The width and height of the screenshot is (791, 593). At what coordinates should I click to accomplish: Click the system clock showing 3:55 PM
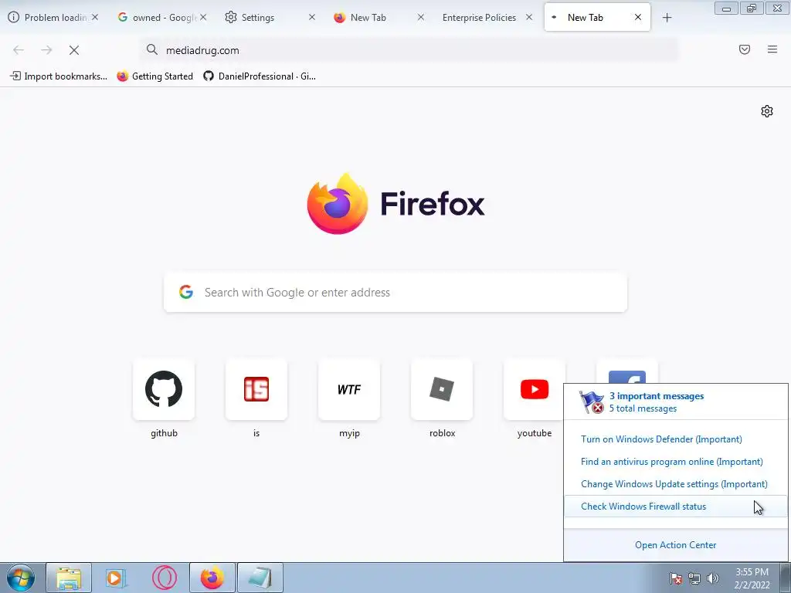click(x=752, y=578)
